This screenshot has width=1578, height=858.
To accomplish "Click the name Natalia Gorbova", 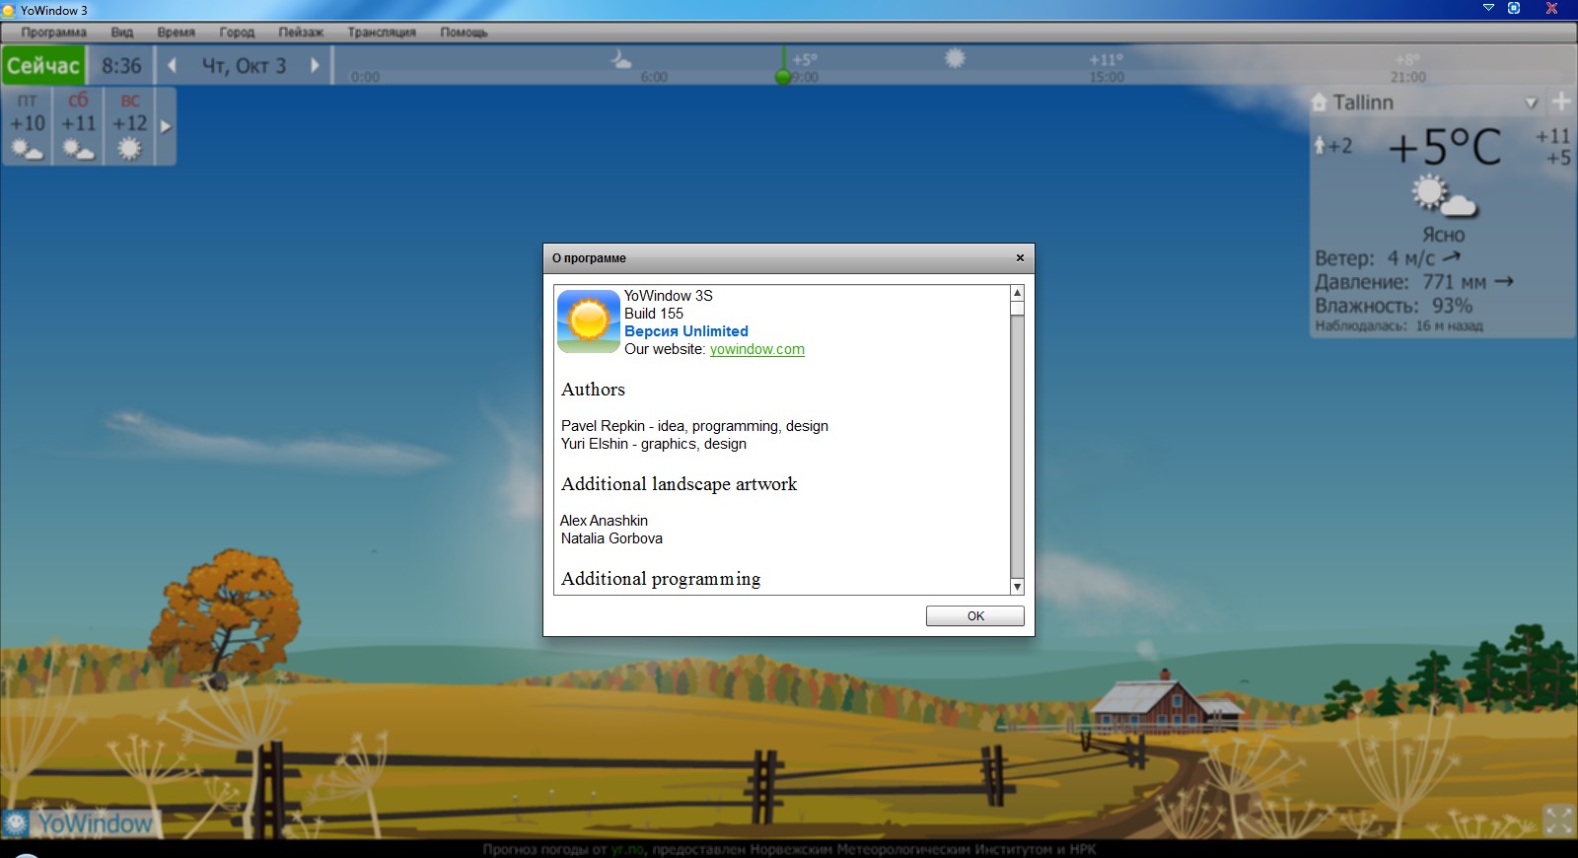I will [x=611, y=538].
